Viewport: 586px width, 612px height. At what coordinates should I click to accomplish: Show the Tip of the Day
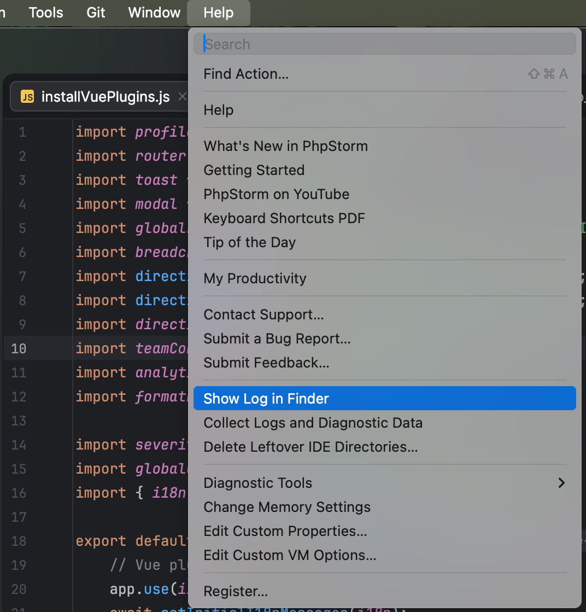coord(249,242)
